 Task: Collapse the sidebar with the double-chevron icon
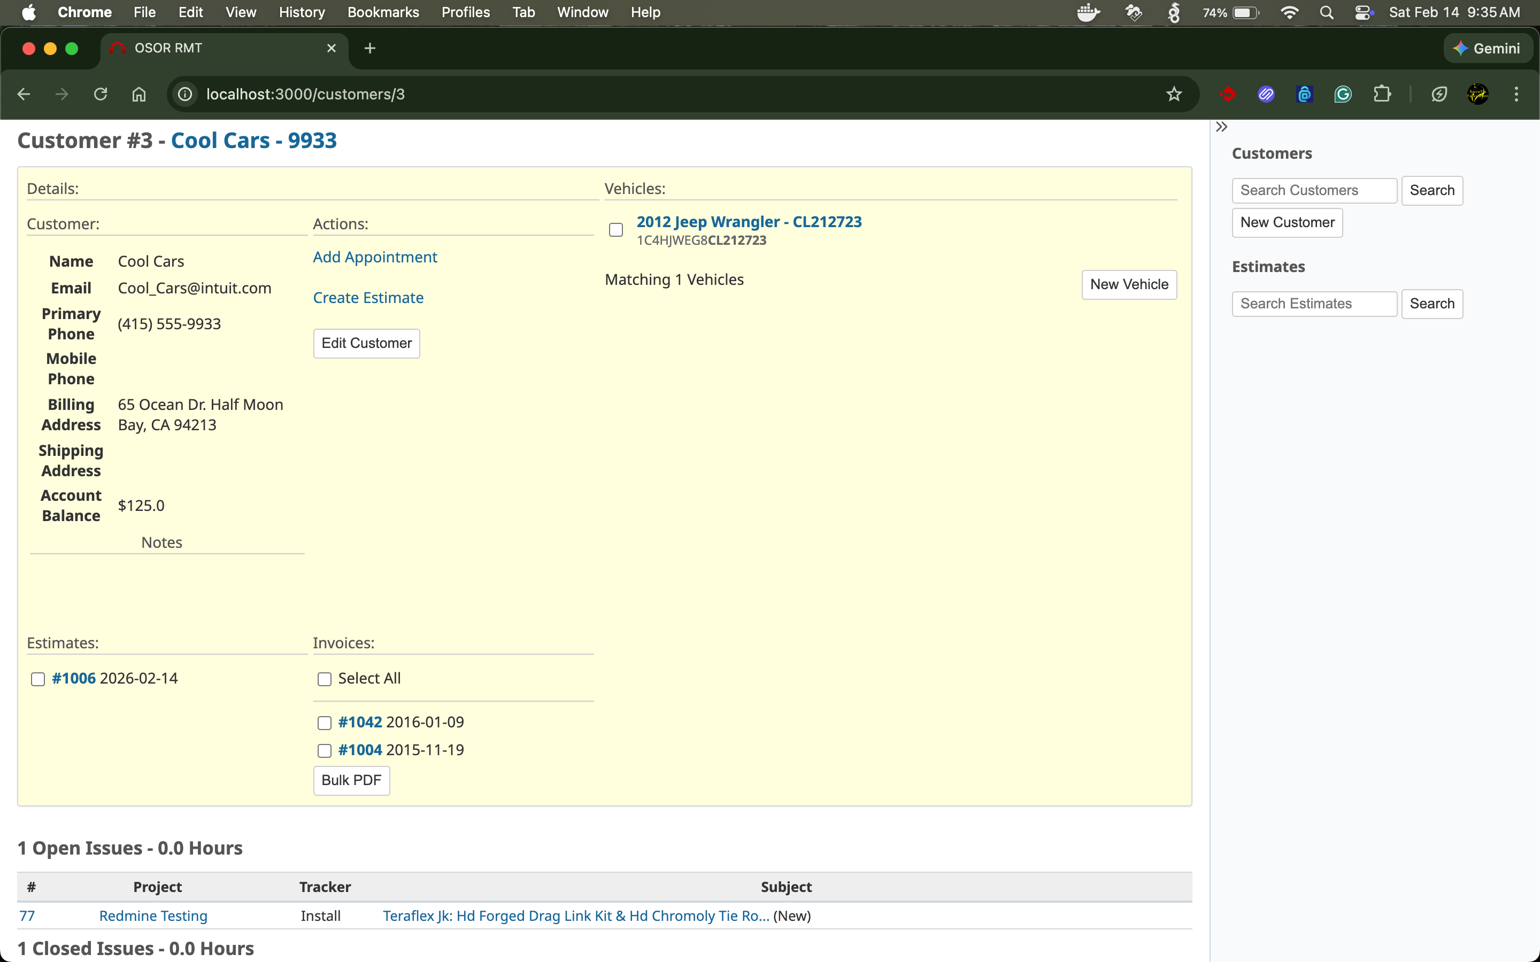tap(1221, 127)
